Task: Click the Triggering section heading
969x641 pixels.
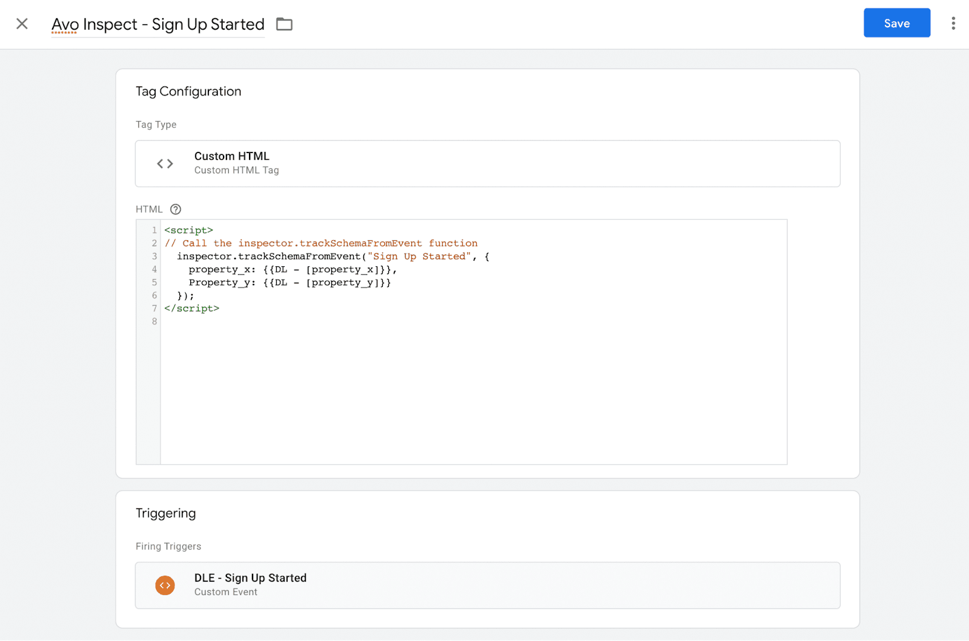Action: [x=165, y=513]
